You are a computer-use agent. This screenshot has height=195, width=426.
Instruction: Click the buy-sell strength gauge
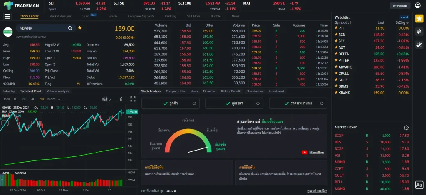pyautogui.click(x=186, y=141)
